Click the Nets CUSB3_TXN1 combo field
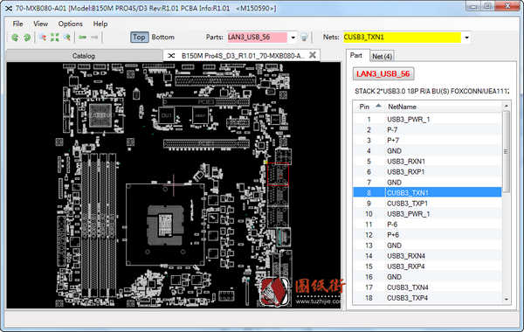524x332 pixels. pos(402,38)
